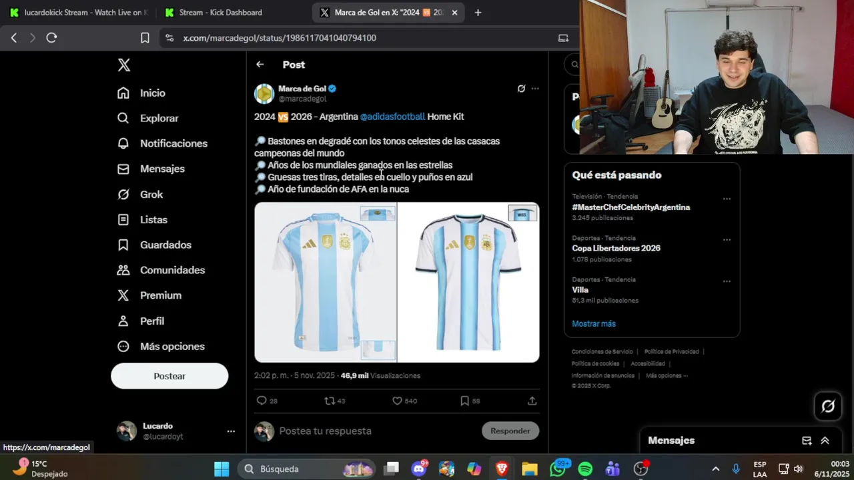Expand the Mensajes drawer
Image resolution: width=854 pixels, height=480 pixels.
click(825, 441)
